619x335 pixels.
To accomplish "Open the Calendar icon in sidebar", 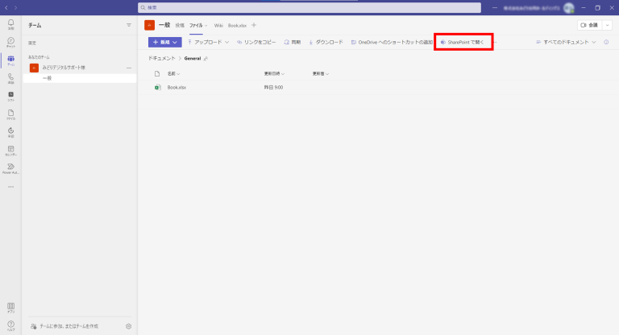I will click(10, 150).
